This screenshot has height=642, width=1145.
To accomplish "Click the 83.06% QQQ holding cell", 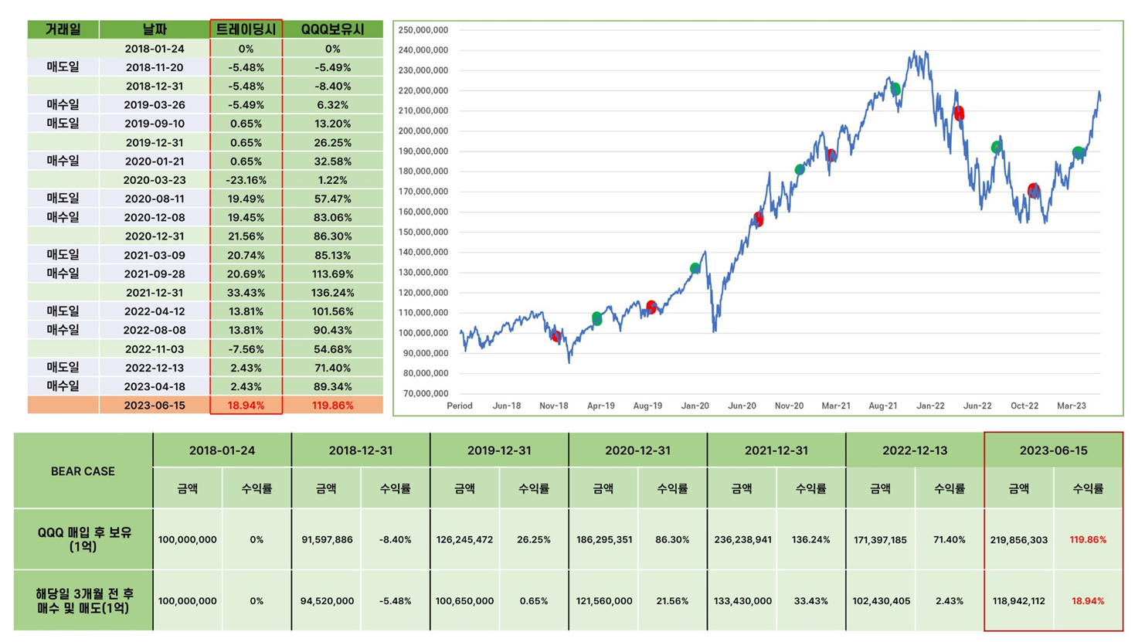I will [332, 217].
